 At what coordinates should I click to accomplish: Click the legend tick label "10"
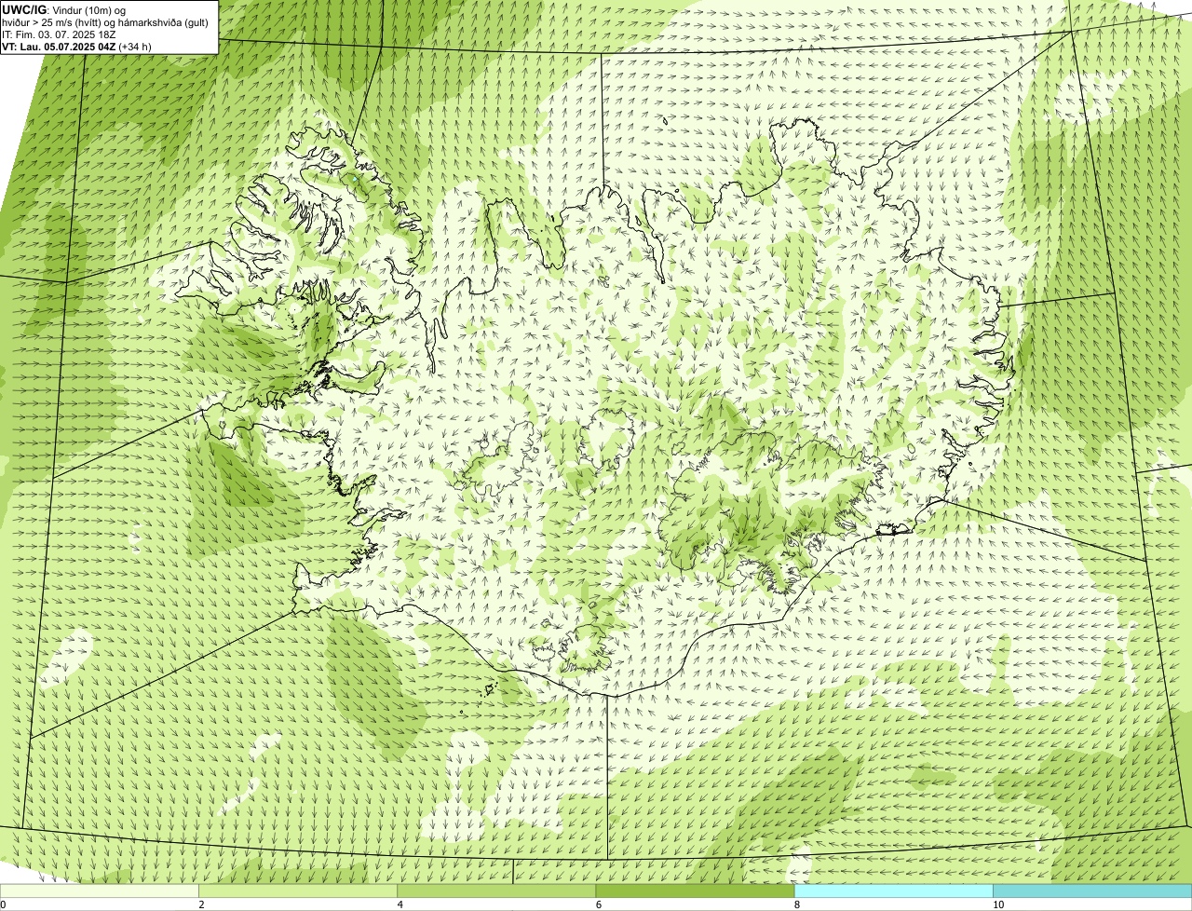[x=997, y=904]
